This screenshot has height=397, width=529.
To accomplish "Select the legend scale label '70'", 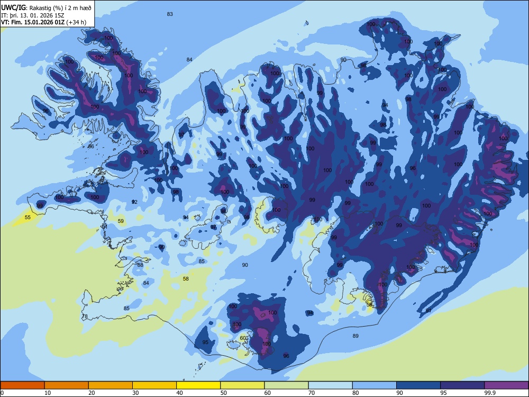I will coord(312,393).
